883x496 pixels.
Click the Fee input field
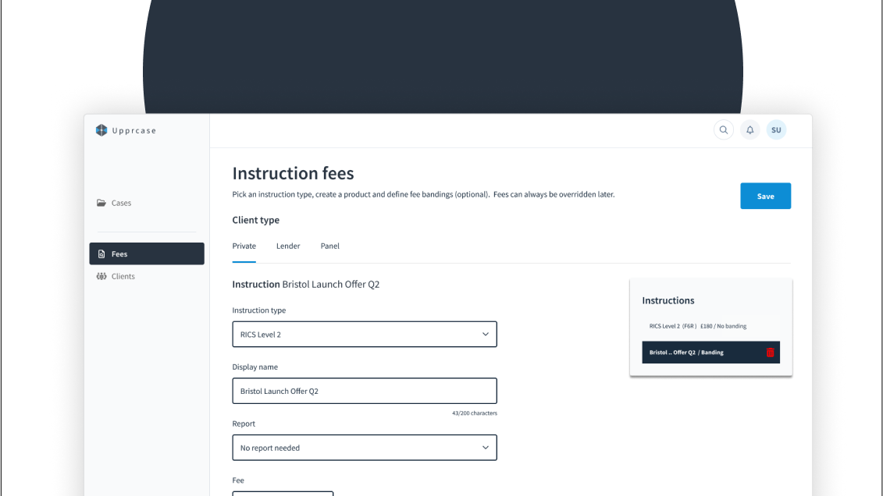click(283, 493)
